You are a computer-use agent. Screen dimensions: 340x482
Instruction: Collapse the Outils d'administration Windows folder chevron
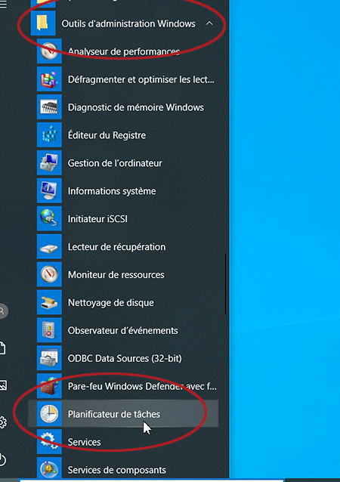click(209, 23)
